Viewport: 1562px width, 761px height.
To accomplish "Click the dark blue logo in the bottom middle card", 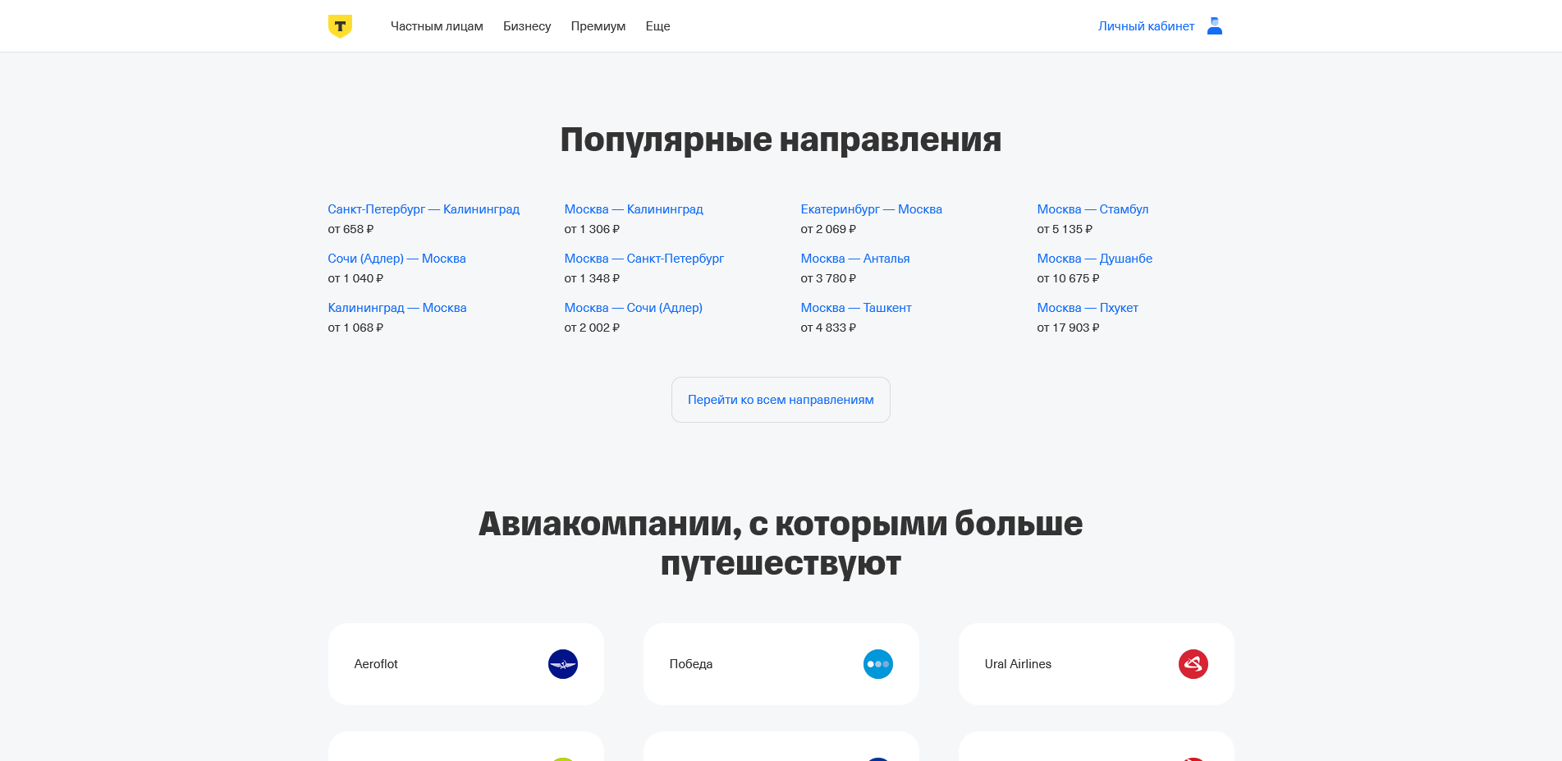I will pyautogui.click(x=878, y=759).
